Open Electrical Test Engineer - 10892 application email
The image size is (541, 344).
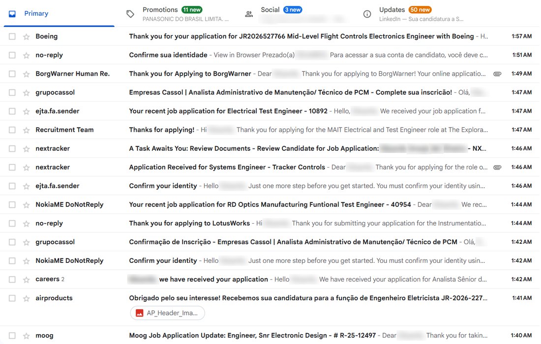click(x=228, y=111)
